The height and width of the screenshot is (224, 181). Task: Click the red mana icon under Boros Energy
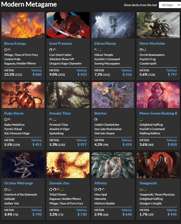tap(9, 50)
